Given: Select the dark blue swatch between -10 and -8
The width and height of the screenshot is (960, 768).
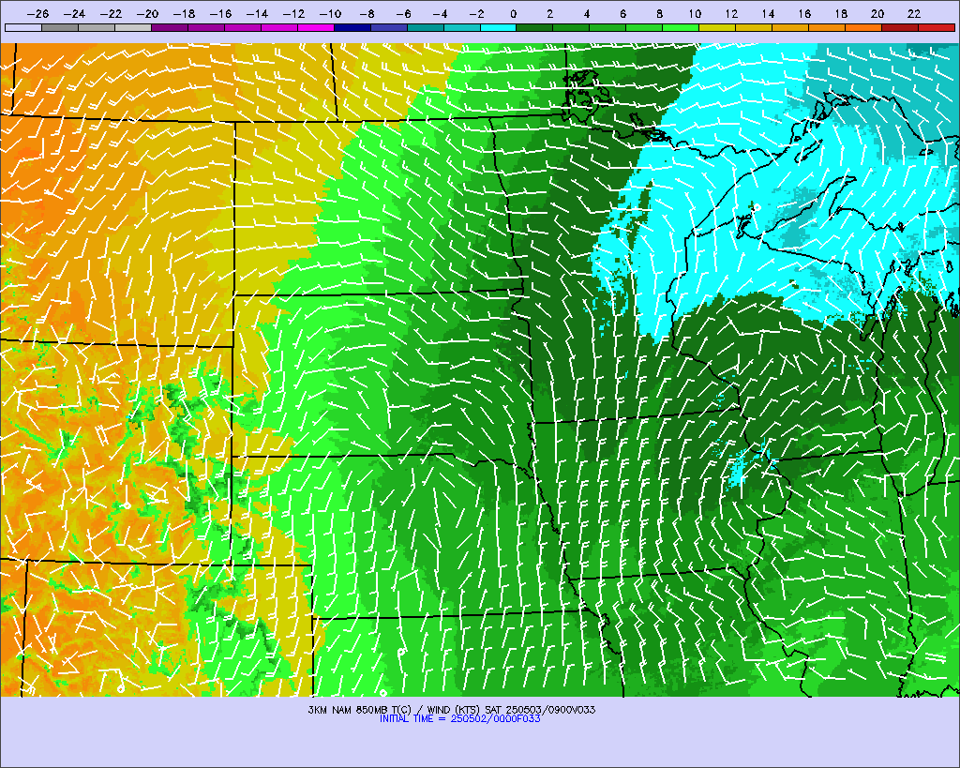Looking at the screenshot, I should 352,27.
